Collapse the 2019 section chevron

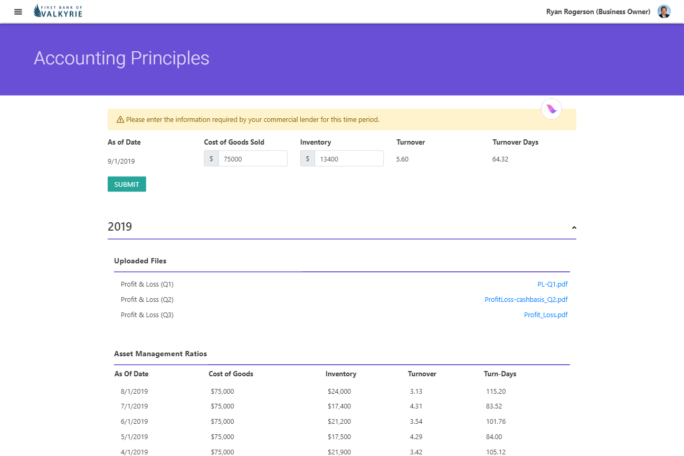[574, 227]
